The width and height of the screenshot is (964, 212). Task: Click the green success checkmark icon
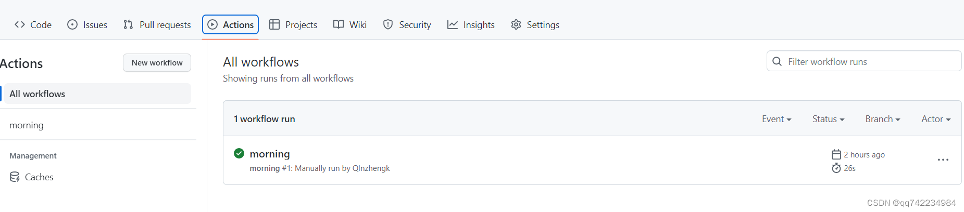(x=239, y=153)
